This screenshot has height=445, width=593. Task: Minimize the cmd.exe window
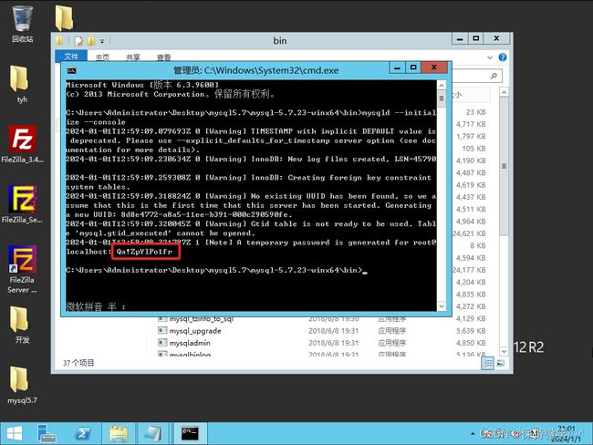(x=397, y=68)
